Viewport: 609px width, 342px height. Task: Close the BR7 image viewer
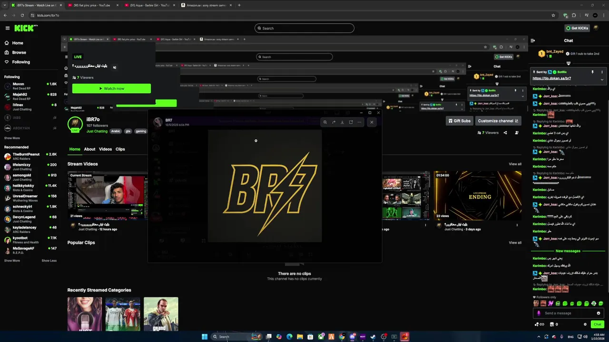(x=372, y=122)
